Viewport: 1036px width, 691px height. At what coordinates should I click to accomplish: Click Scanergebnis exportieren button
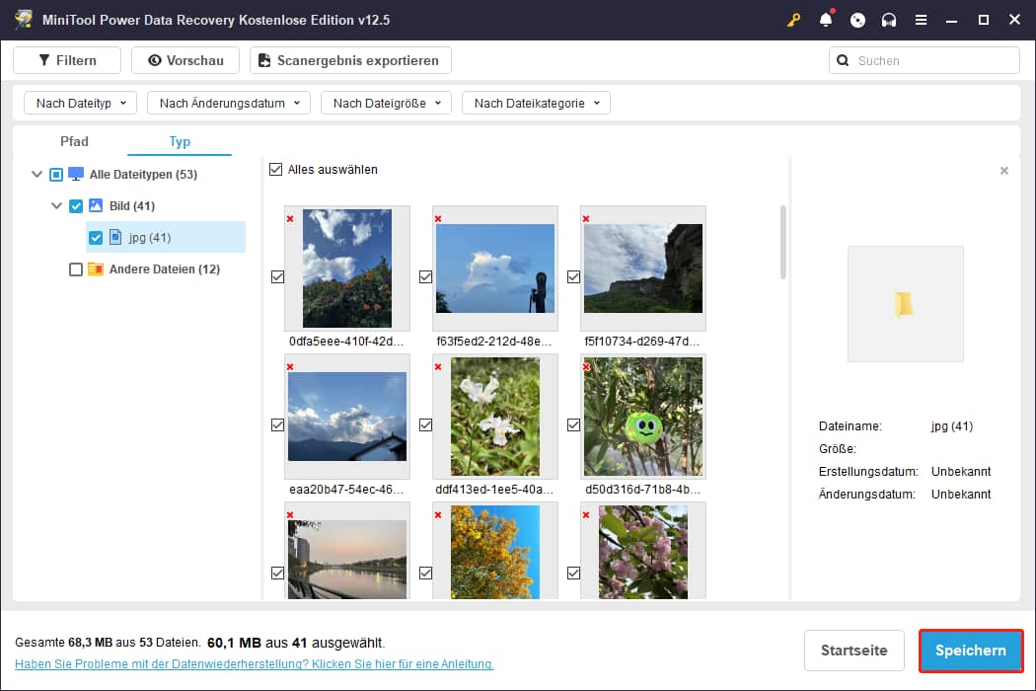point(350,60)
